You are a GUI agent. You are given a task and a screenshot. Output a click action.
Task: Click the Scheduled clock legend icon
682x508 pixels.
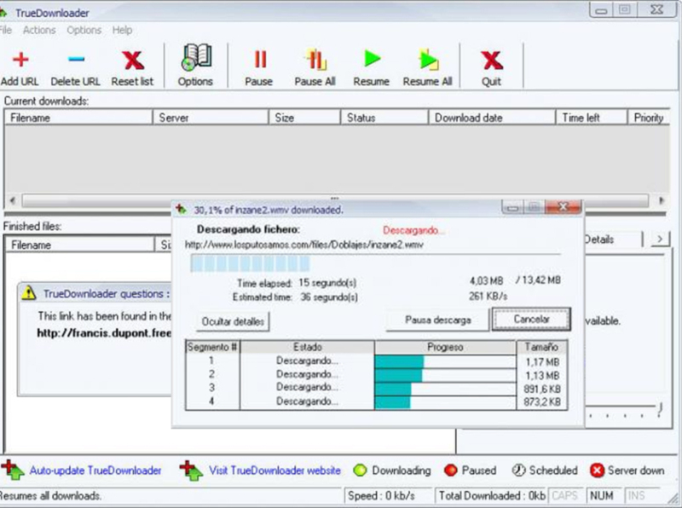click(518, 470)
